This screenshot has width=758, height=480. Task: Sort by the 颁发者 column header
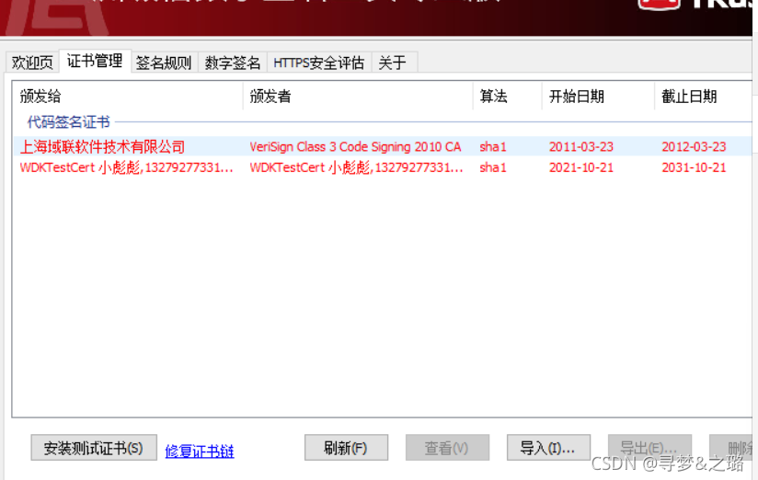tap(357, 97)
